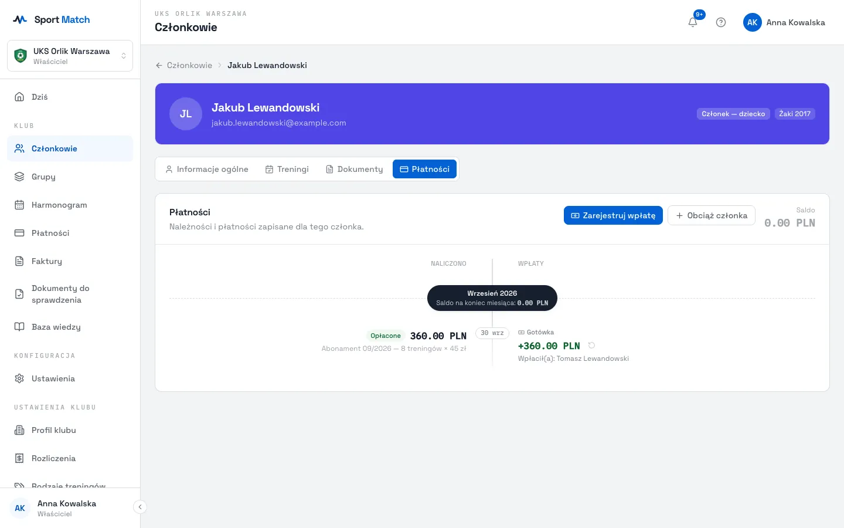844x528 pixels.
Task: Click the Zarejestruj wpłatę button
Action: coord(613,215)
